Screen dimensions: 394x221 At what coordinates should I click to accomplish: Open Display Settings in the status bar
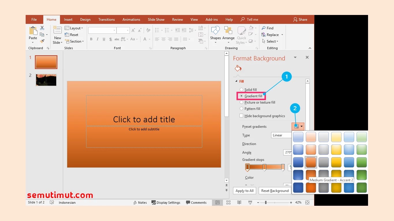(166, 203)
